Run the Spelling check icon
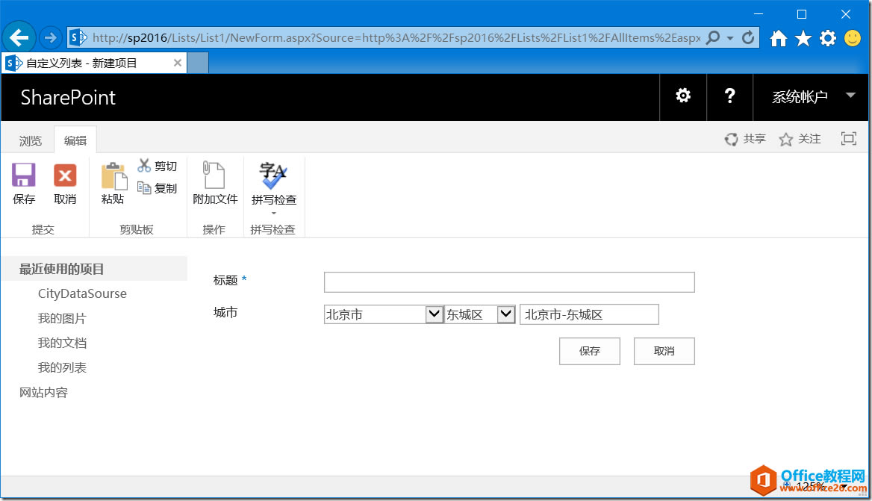The height and width of the screenshot is (501, 872). pos(273,176)
